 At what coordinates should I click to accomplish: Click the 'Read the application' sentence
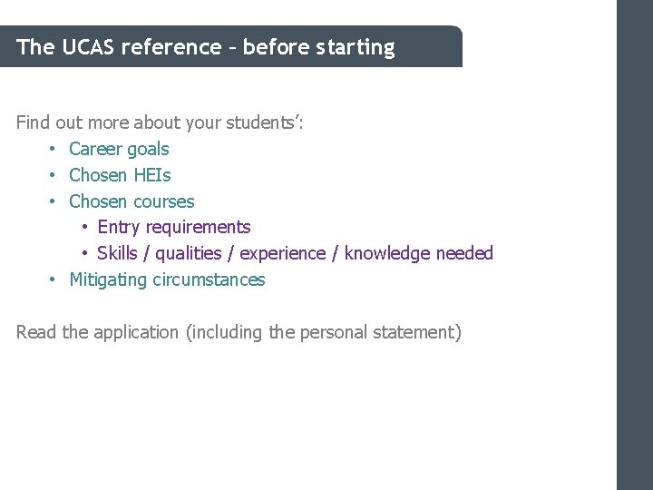tap(239, 332)
